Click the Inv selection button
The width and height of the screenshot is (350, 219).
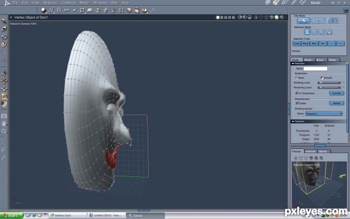(x=323, y=44)
